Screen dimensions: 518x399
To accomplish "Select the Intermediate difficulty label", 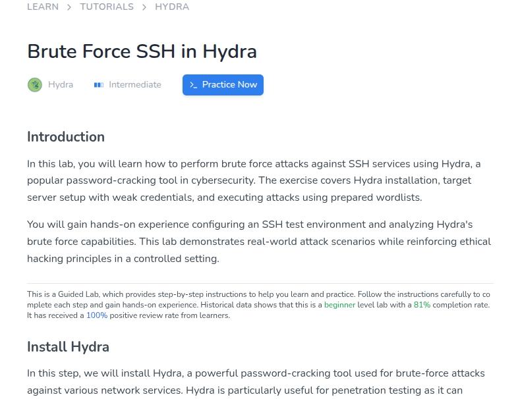I will coord(135,85).
